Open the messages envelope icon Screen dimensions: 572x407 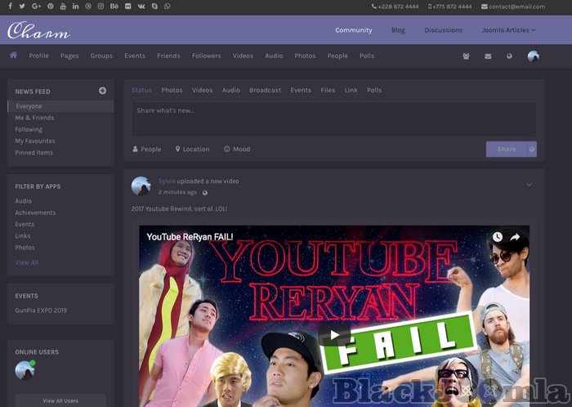click(x=488, y=56)
